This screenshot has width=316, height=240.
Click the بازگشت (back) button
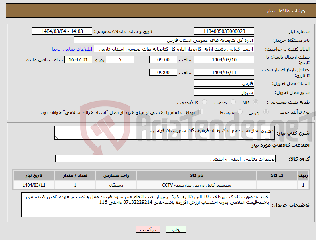pyautogui.click(x=148, y=229)
